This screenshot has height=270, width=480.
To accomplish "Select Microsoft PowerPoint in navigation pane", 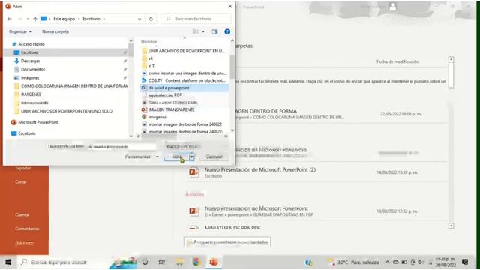I will click(38, 122).
